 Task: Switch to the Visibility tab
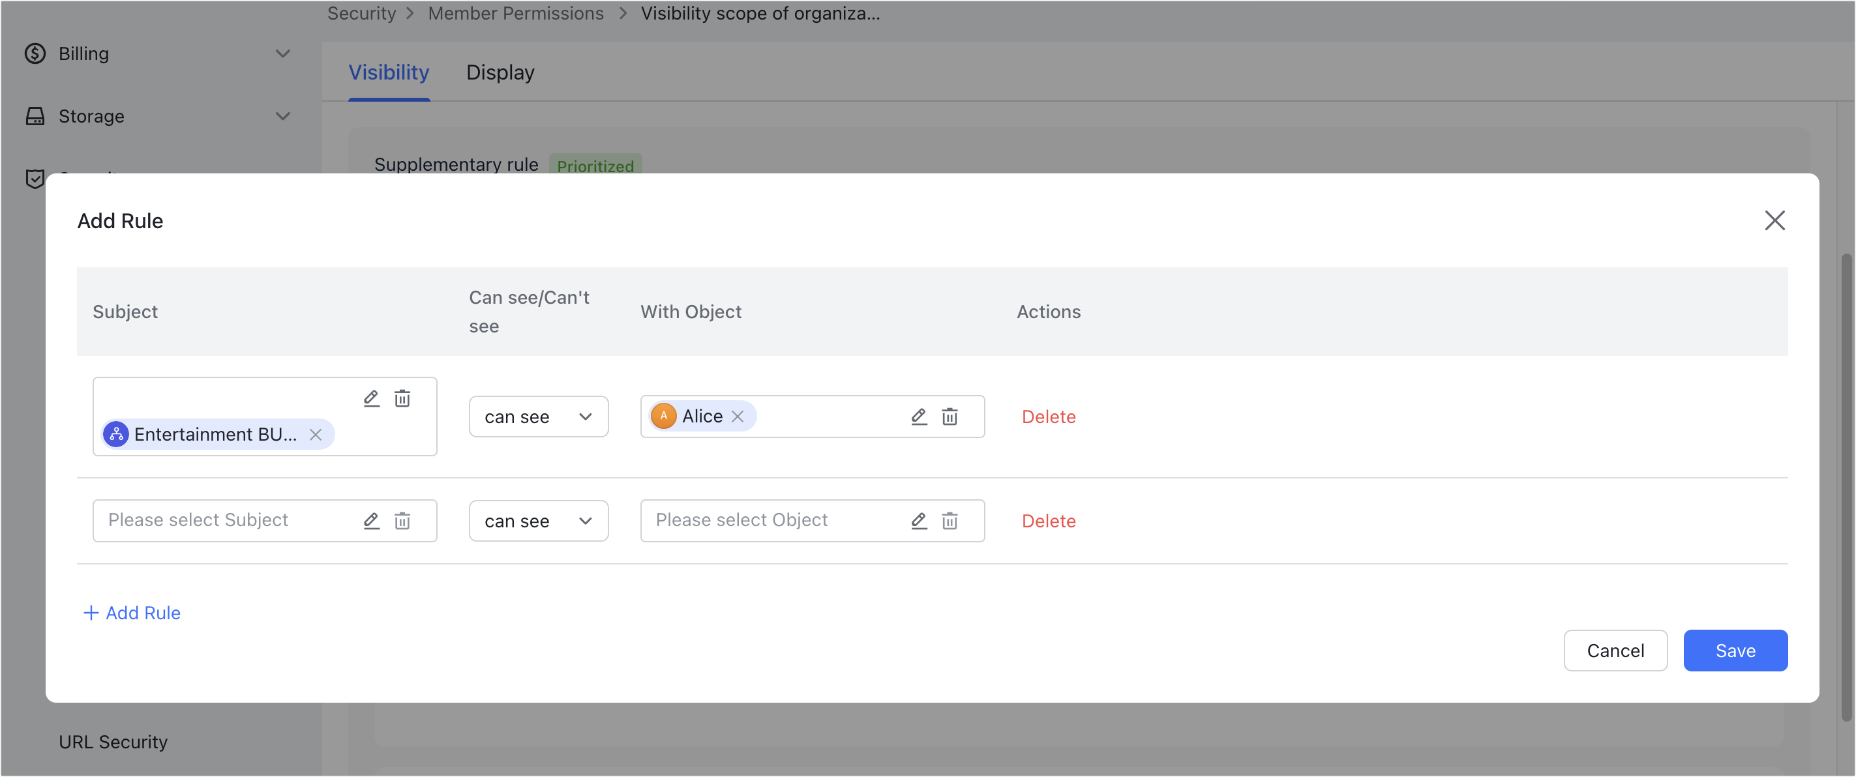(389, 72)
